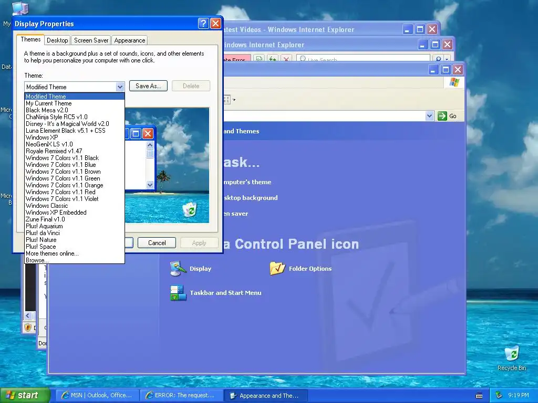Choose Luna Element Black v5.1 theme
The height and width of the screenshot is (403, 538).
click(x=75, y=131)
